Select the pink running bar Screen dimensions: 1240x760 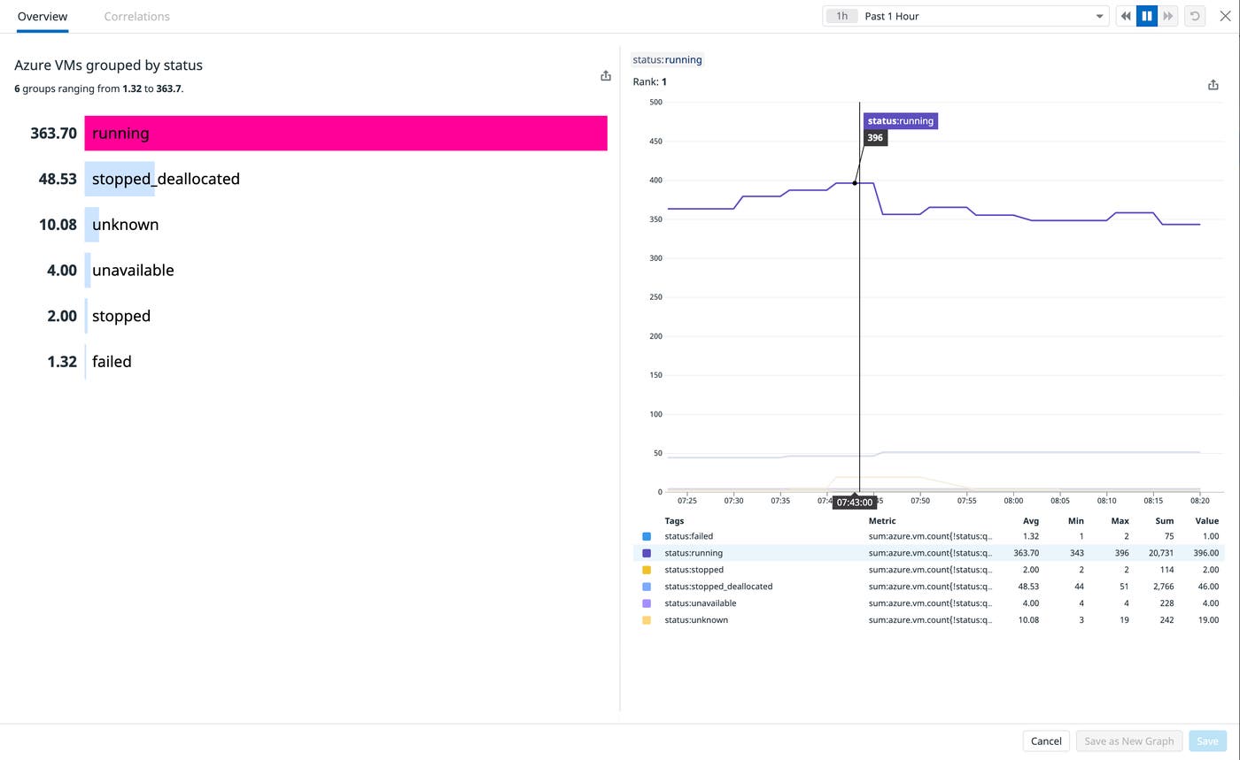[x=345, y=133]
